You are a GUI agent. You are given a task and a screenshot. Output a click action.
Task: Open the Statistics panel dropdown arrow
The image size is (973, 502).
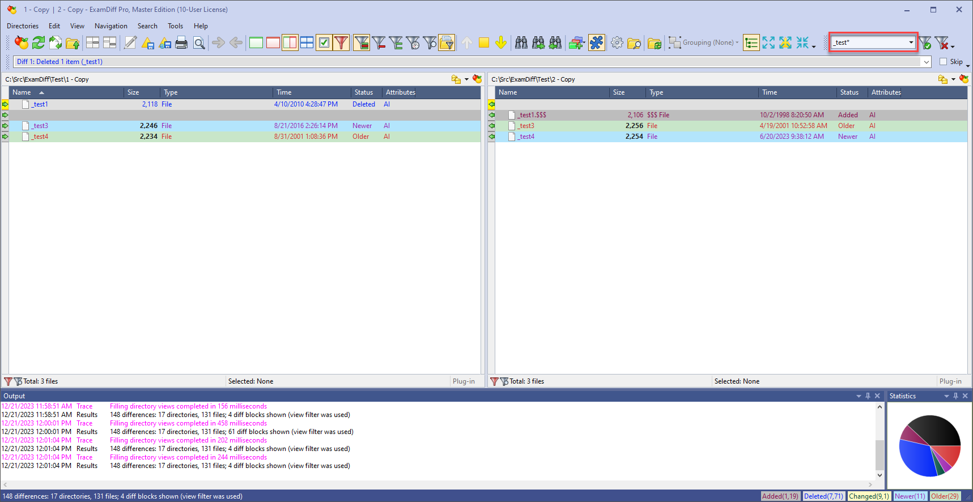tap(946, 396)
